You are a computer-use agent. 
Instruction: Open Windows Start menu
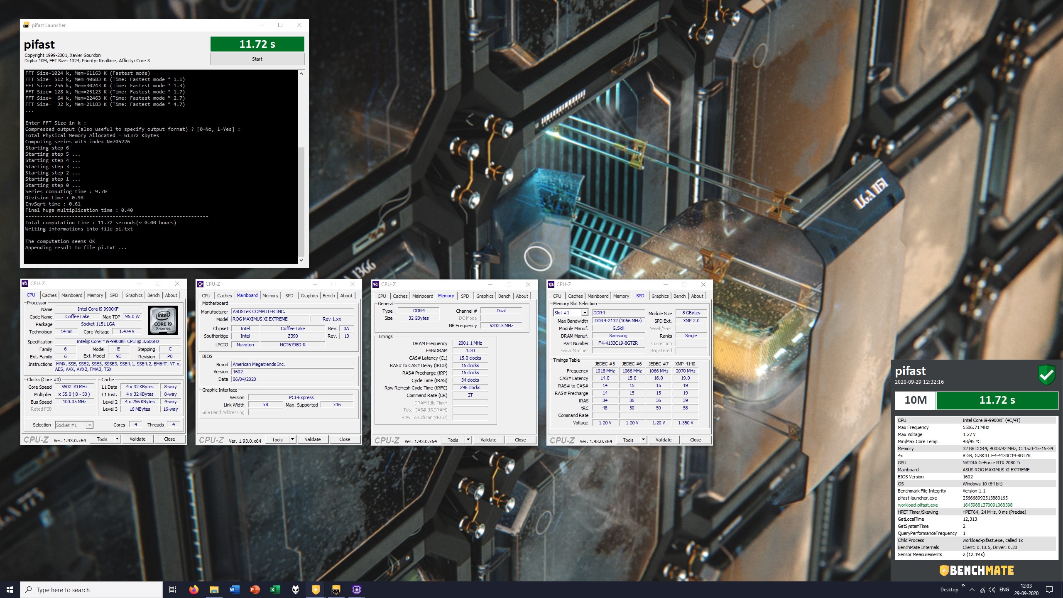pos(10,590)
